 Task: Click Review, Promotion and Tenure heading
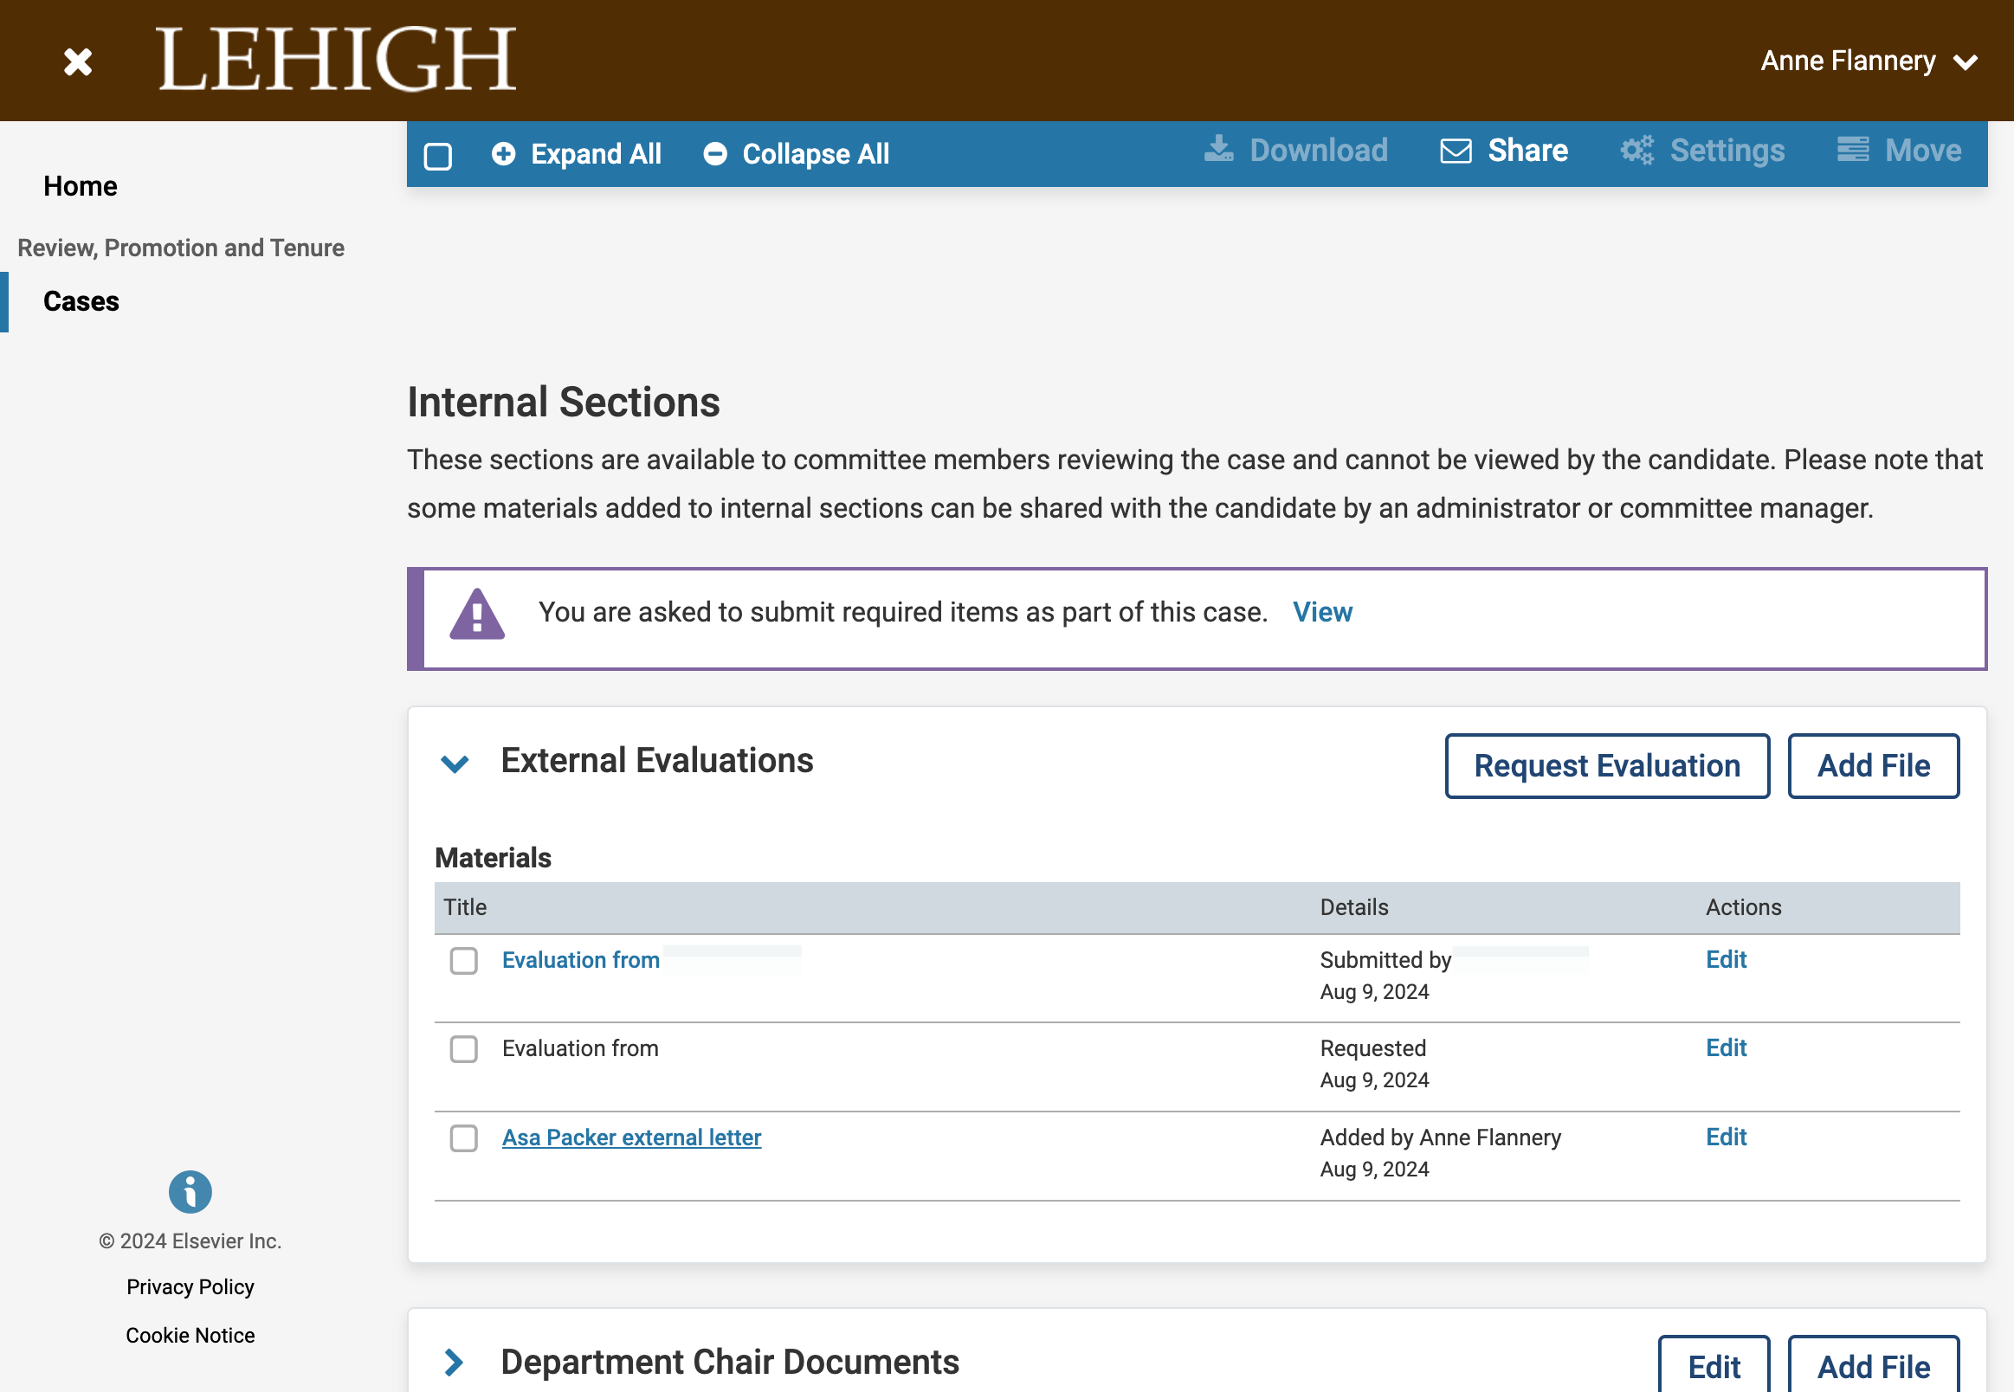(x=181, y=248)
